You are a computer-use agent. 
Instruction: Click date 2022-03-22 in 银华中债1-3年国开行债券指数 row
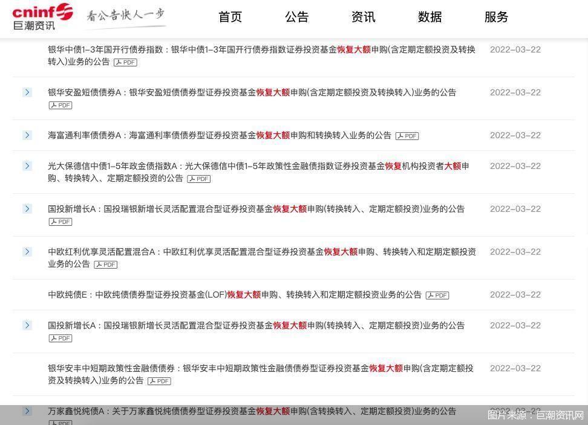click(x=515, y=50)
